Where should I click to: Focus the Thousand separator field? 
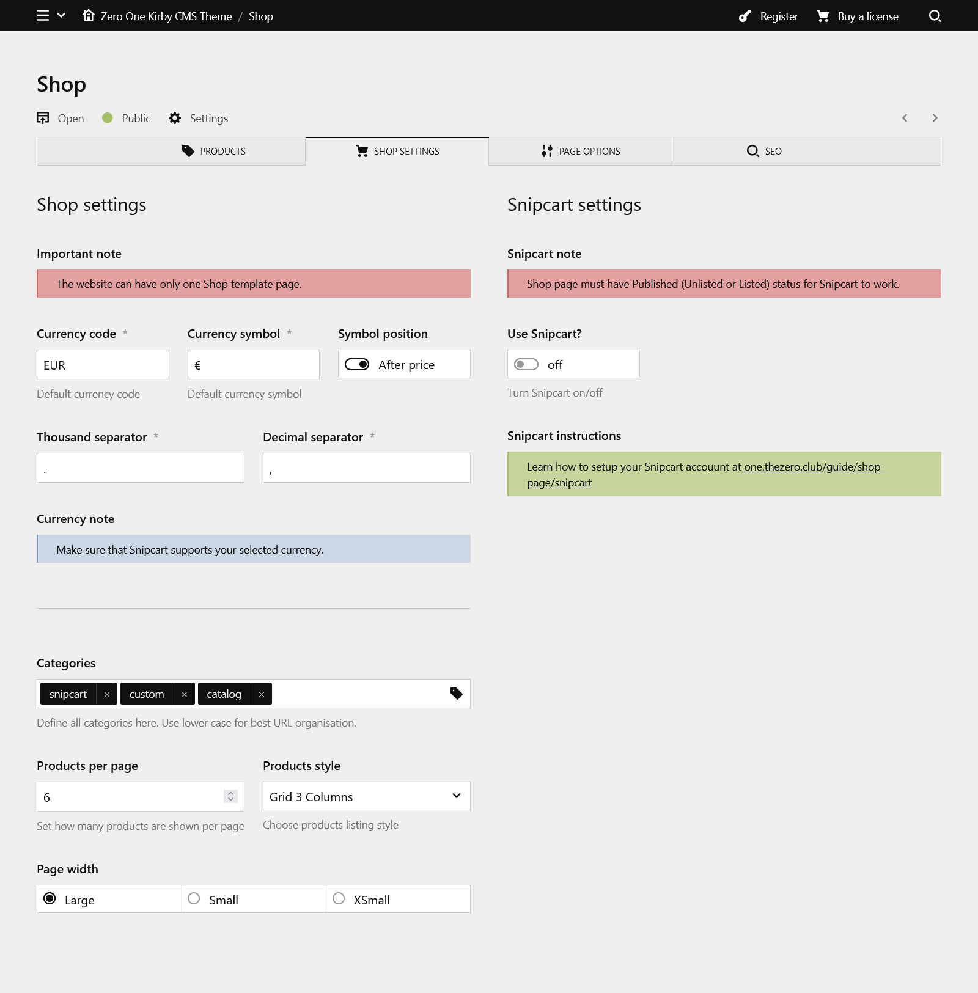(x=141, y=468)
